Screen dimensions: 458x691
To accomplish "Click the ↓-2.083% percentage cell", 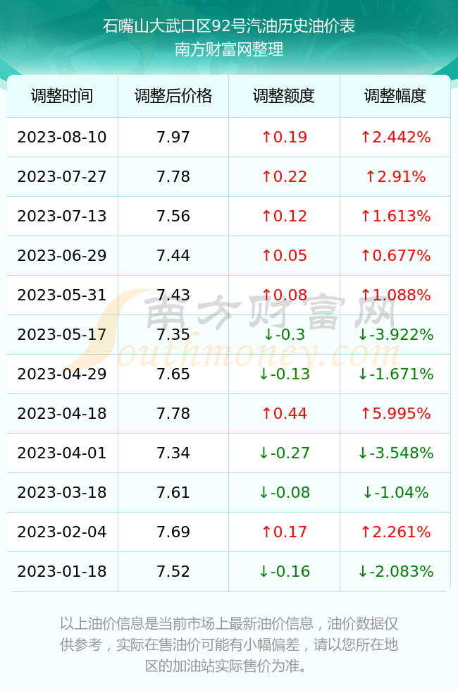I will pos(395,572).
